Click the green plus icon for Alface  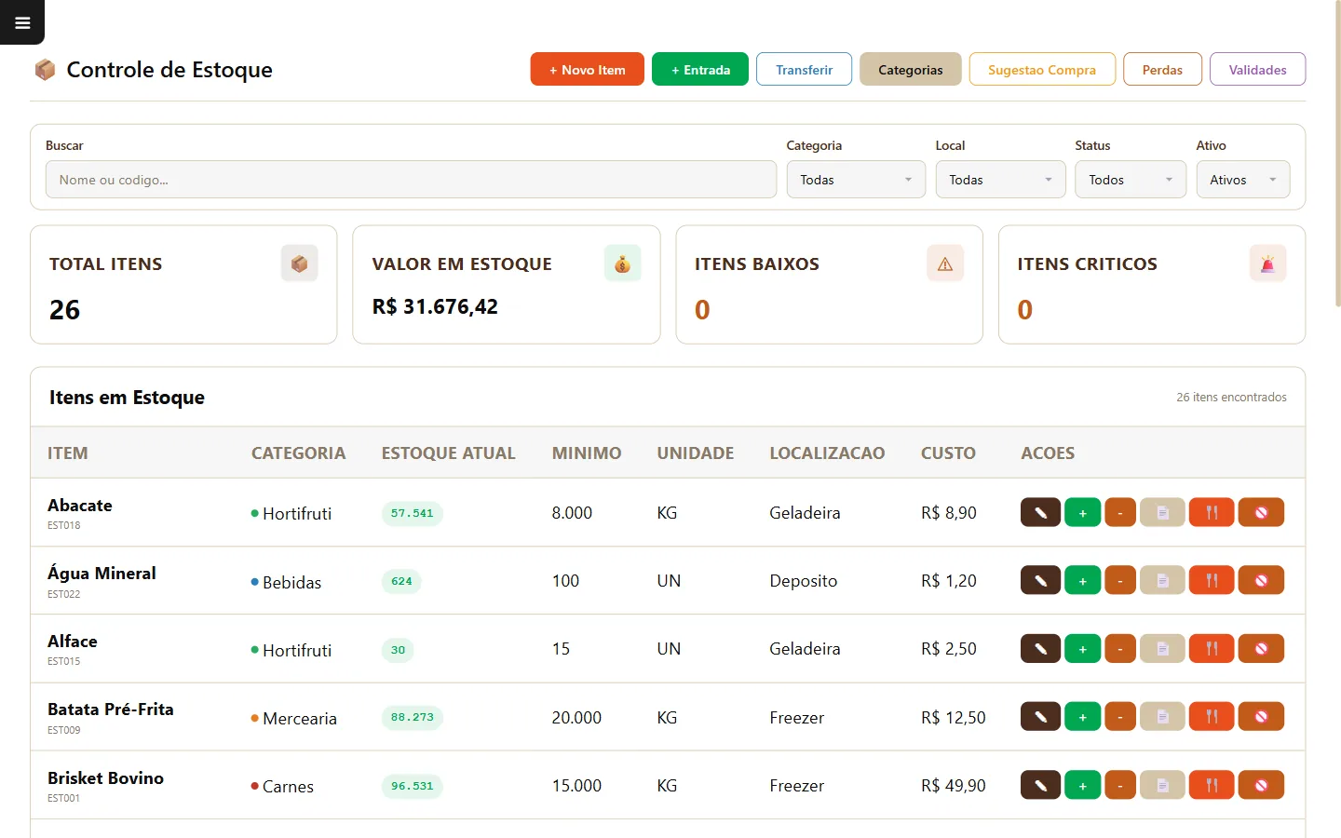click(1082, 648)
